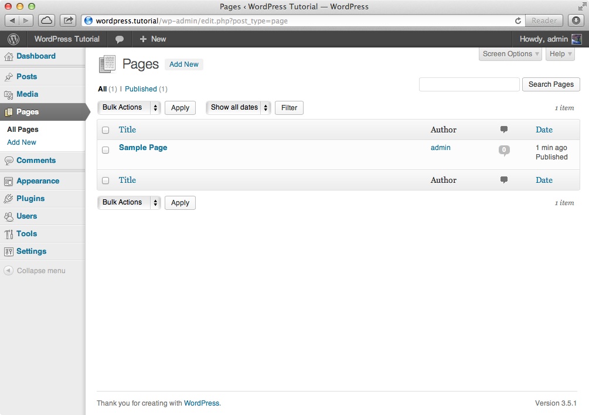The width and height of the screenshot is (589, 415).
Task: Open the comments bubble icon in admin bar
Action: coord(120,39)
